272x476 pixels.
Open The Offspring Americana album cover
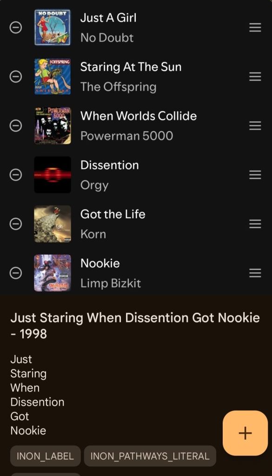[53, 77]
